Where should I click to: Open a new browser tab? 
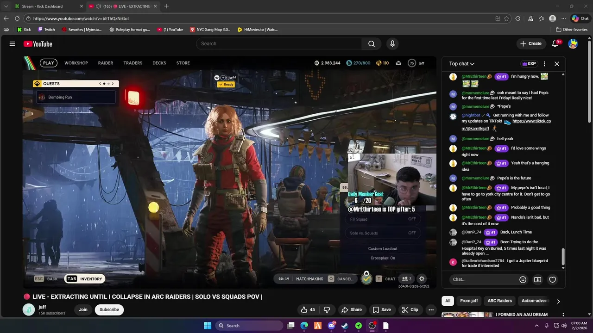pos(166,6)
